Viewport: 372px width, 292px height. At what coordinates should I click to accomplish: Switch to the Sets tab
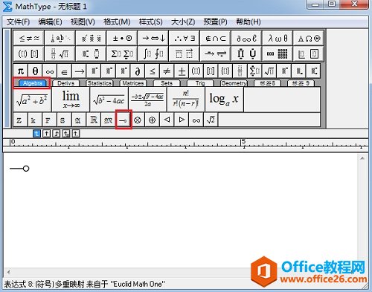point(167,83)
